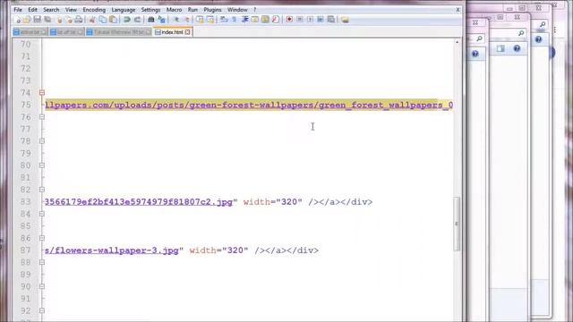The height and width of the screenshot is (322, 573).
Task: Click the green-forest-wallpapers URL on line 75
Action: click(249, 106)
